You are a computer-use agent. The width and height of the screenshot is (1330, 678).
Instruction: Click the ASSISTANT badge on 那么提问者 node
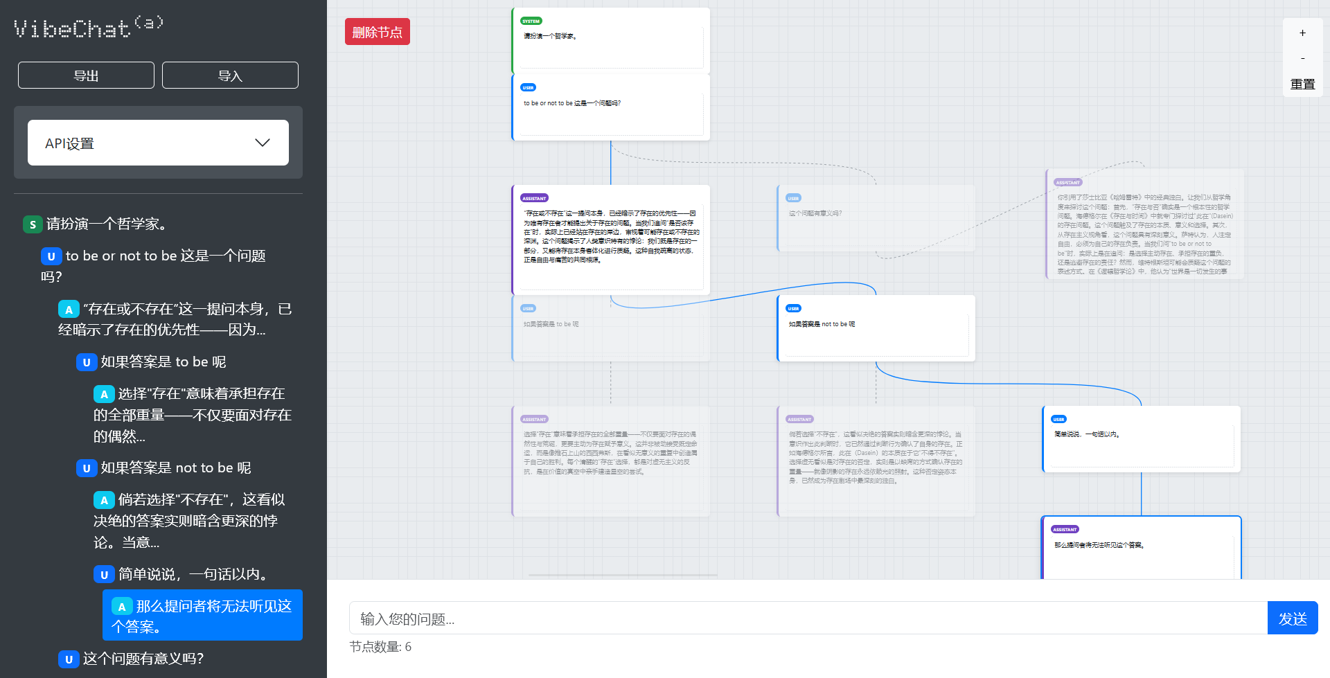pyautogui.click(x=1065, y=529)
